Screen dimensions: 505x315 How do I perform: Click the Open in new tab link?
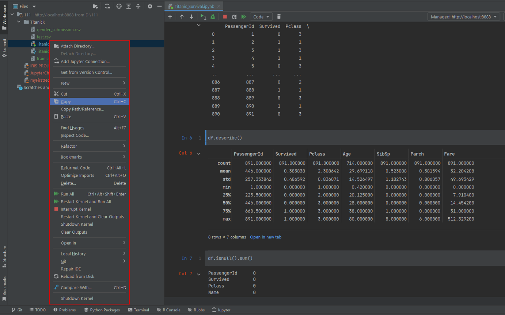pyautogui.click(x=266, y=237)
